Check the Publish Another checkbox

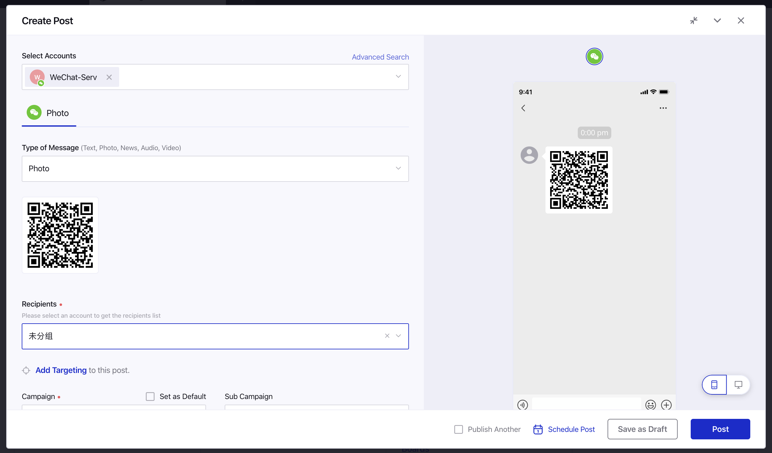pos(458,429)
